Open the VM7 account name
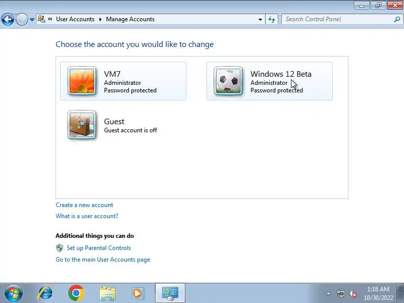The width and height of the screenshot is (404, 303). [112, 74]
